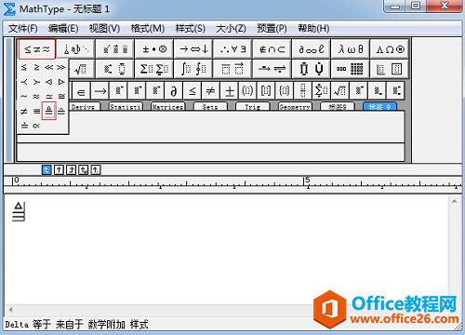
Task: Insert the greater-than-or-equal symbol from the open palette
Action: (36, 67)
